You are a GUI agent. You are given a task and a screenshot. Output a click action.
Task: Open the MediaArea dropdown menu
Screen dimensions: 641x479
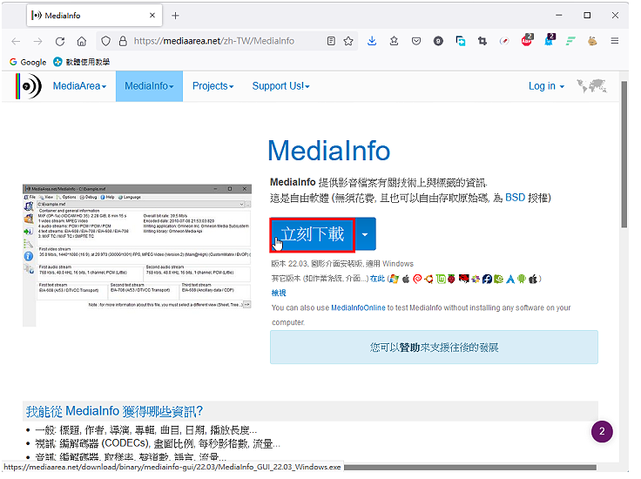pyautogui.click(x=80, y=87)
